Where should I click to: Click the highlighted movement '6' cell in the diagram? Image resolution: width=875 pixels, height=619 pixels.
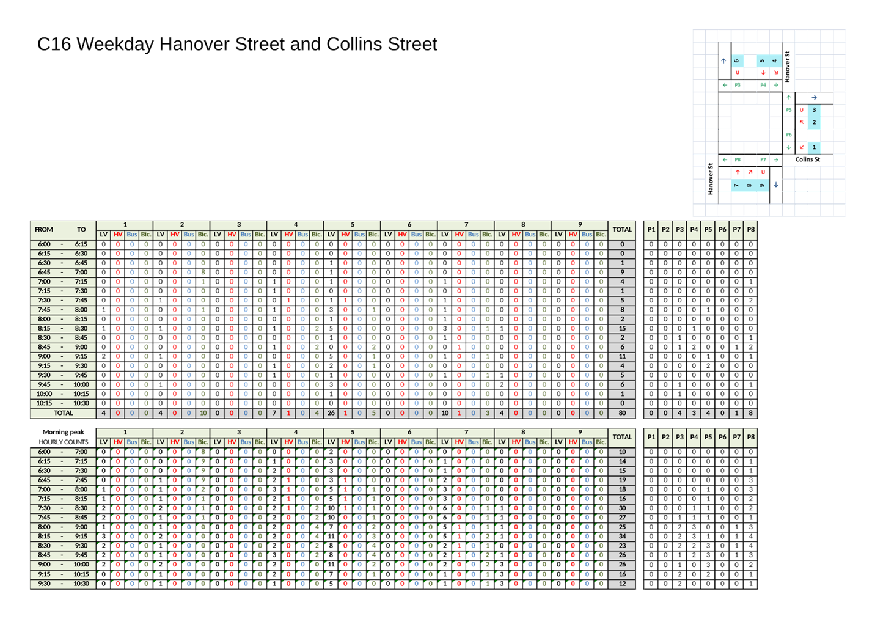738,60
